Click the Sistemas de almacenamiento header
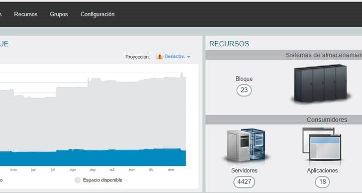 pyautogui.click(x=284, y=55)
